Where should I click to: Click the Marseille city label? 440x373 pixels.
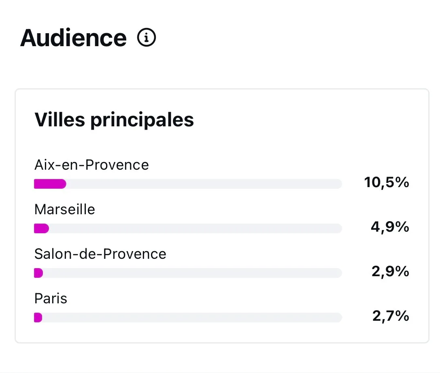(x=64, y=209)
